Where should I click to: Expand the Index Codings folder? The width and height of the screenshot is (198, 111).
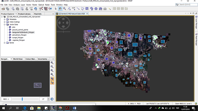click(x=5, y=22)
